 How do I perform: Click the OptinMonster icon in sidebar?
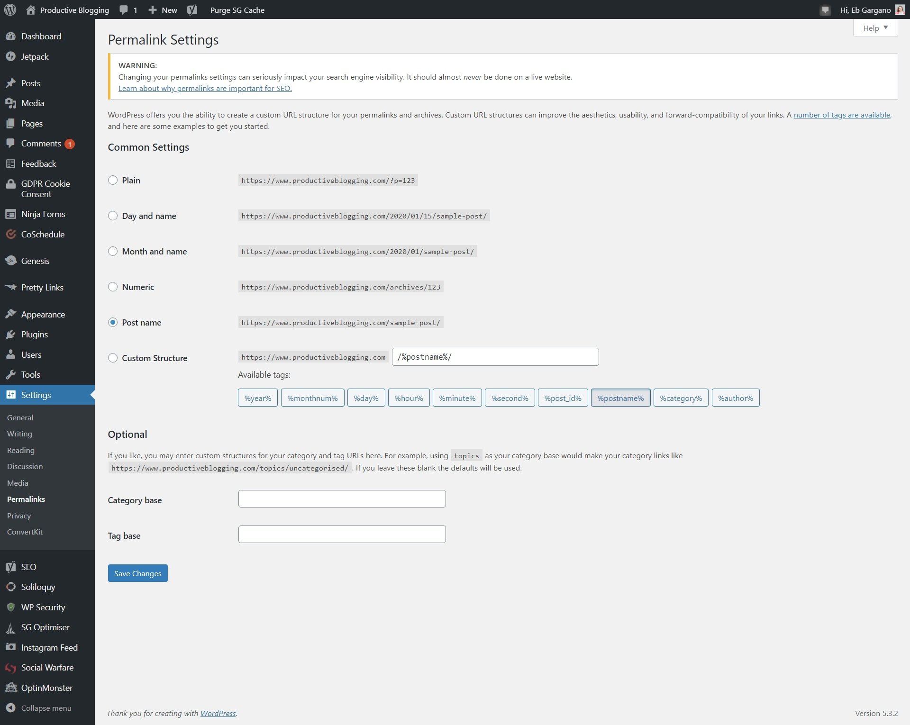(x=10, y=688)
